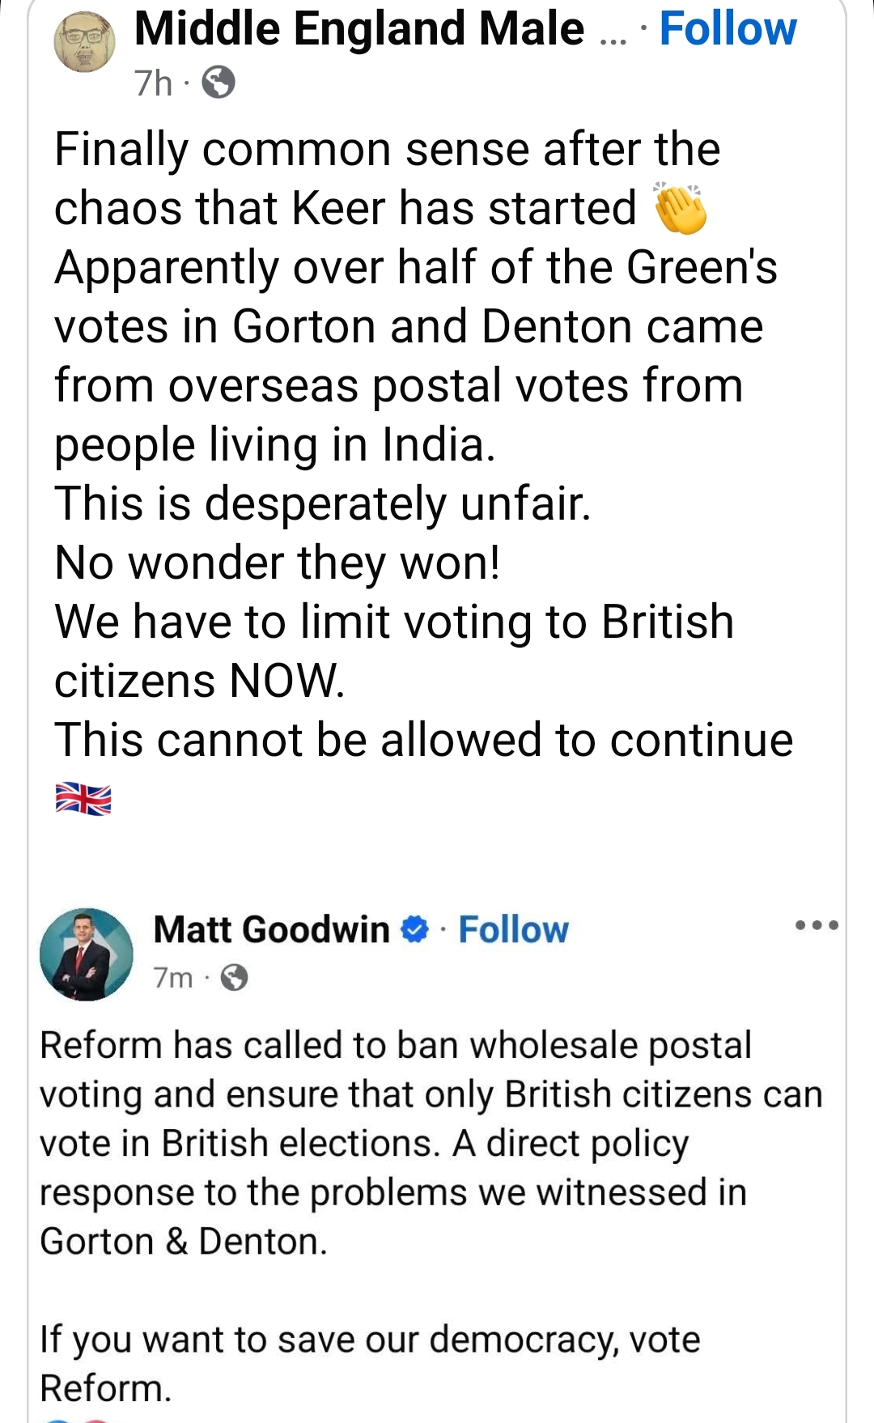Open Matt Goodwin's profile photo
The height and width of the screenshot is (1423, 874).
(87, 954)
